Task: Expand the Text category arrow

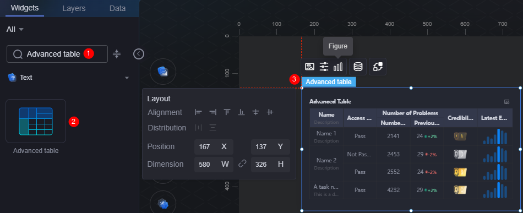Action: 127,78
